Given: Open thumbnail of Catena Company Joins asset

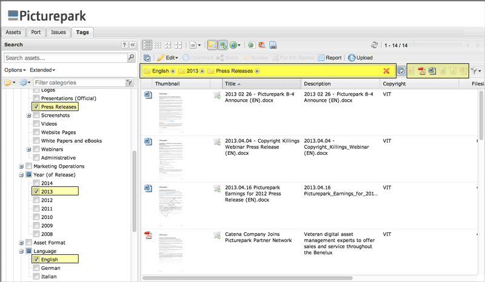Looking at the screenshot, I should (x=172, y=253).
